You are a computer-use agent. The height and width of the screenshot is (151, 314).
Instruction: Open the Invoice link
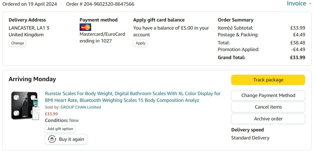296,3
